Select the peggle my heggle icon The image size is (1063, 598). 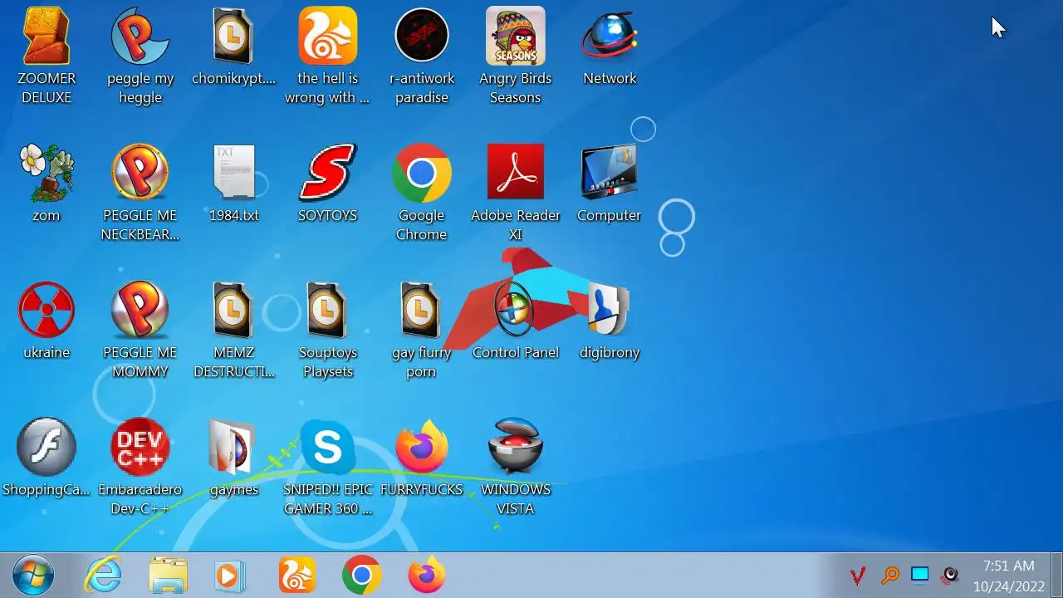140,36
